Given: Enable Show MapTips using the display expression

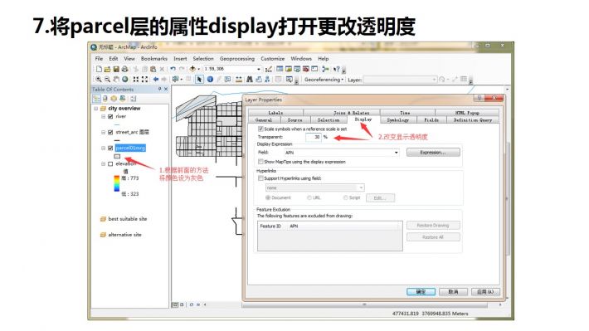Looking at the screenshot, I should click(260, 162).
